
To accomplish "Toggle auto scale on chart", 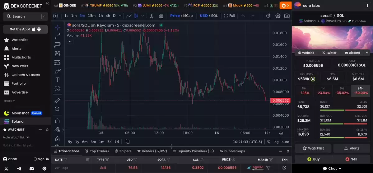I will click(285, 142).
